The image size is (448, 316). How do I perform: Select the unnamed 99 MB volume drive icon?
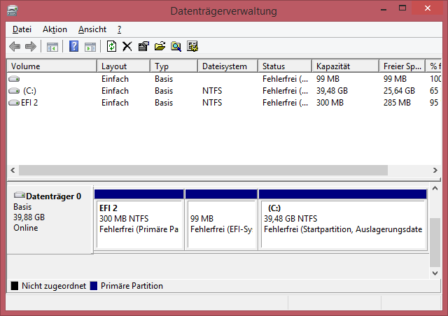pyautogui.click(x=14, y=79)
